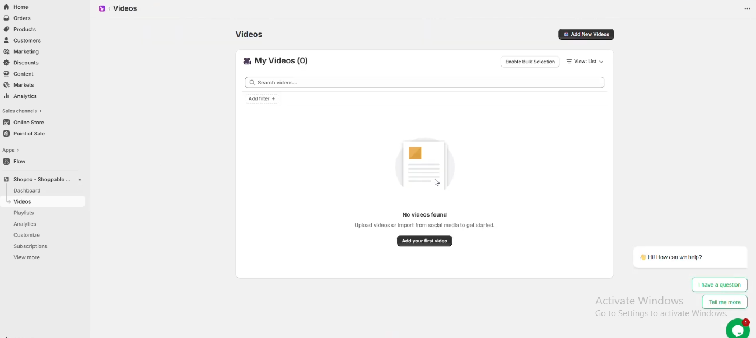Click the Add New Videos button
The image size is (756, 338).
(586, 34)
